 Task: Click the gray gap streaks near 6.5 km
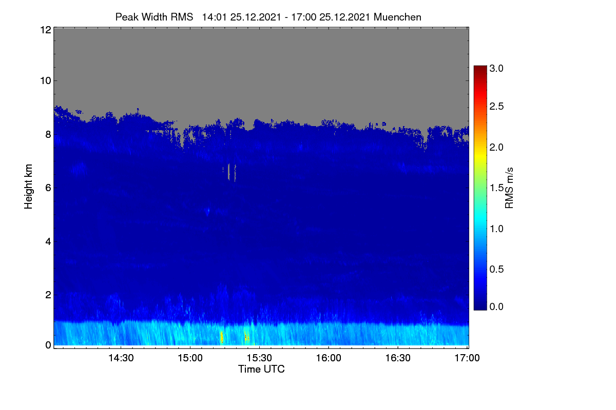[230, 173]
